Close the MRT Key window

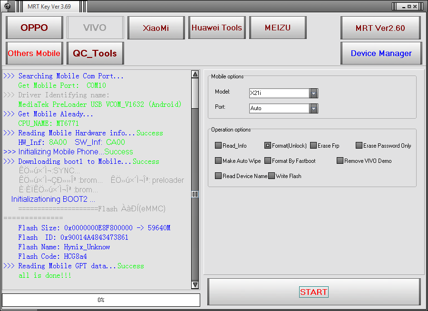[415, 7]
